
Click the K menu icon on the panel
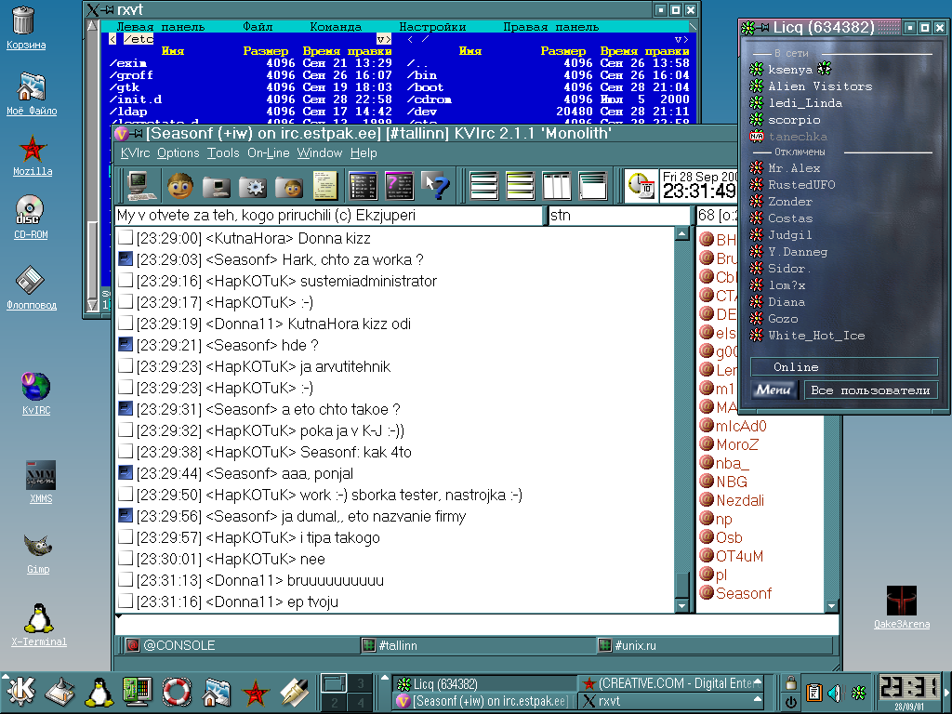[x=21, y=692]
